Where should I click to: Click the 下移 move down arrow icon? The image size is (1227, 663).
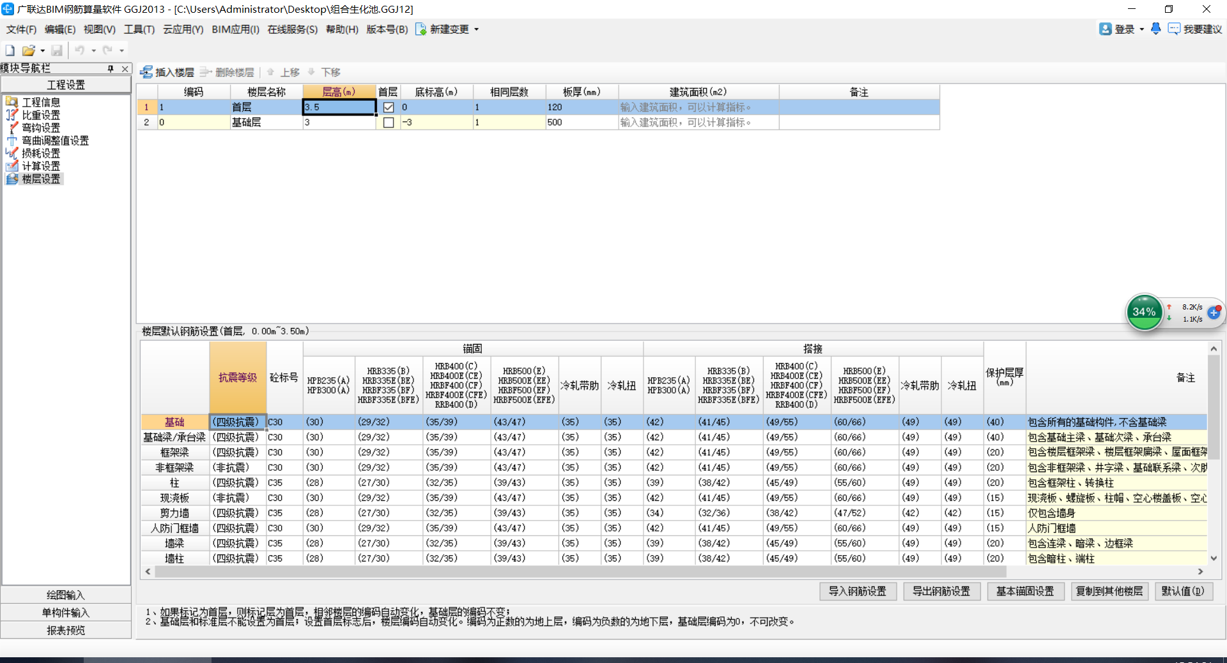tap(311, 72)
